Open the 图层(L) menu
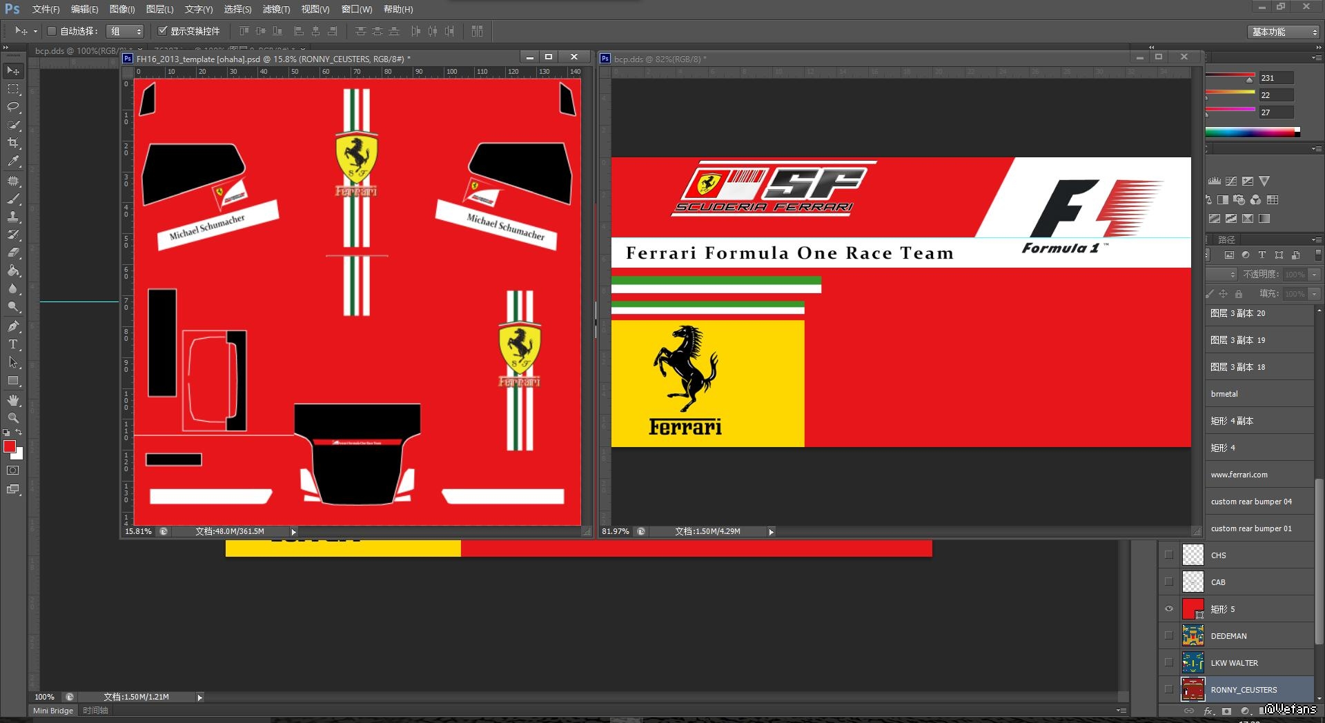Screen dimensions: 1325x723 pos(159,9)
